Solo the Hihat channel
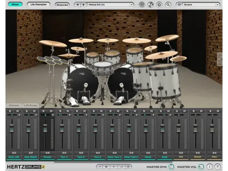Viewport: 228px width, 171px height. coord(144,111)
